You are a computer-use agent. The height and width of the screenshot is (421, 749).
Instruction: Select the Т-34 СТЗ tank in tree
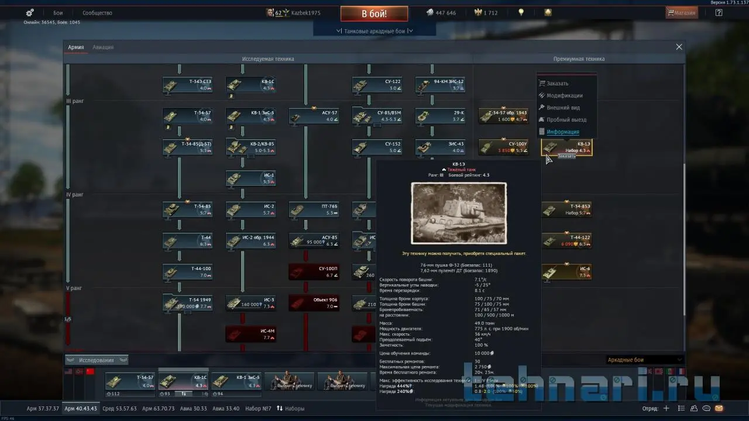[x=187, y=85]
